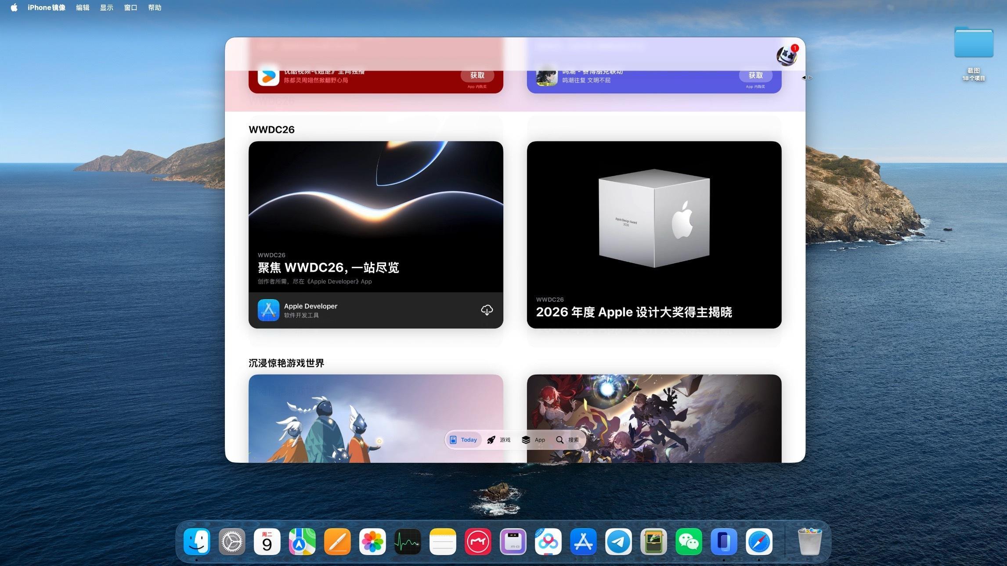Get the 优酷视频 app

[x=477, y=75]
